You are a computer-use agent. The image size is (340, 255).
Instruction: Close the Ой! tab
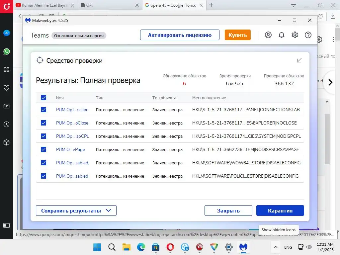click(x=137, y=5)
